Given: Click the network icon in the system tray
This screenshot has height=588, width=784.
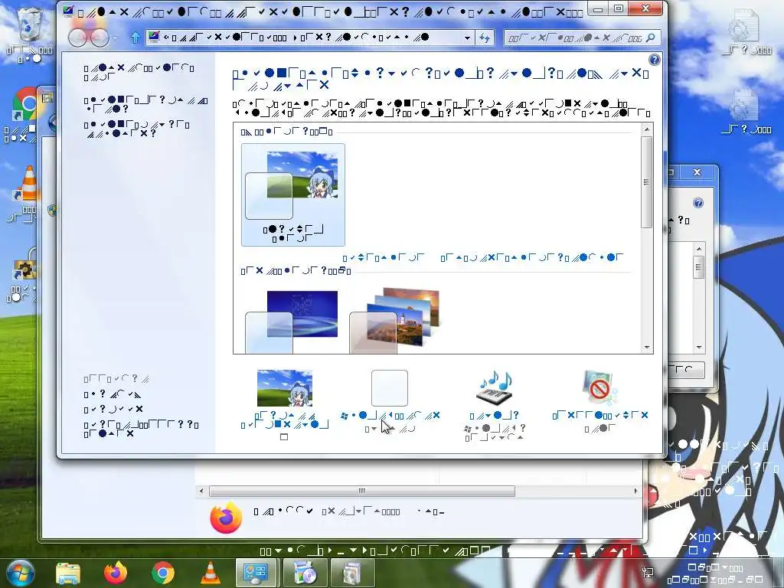Looking at the screenshot, I should tap(647, 571).
